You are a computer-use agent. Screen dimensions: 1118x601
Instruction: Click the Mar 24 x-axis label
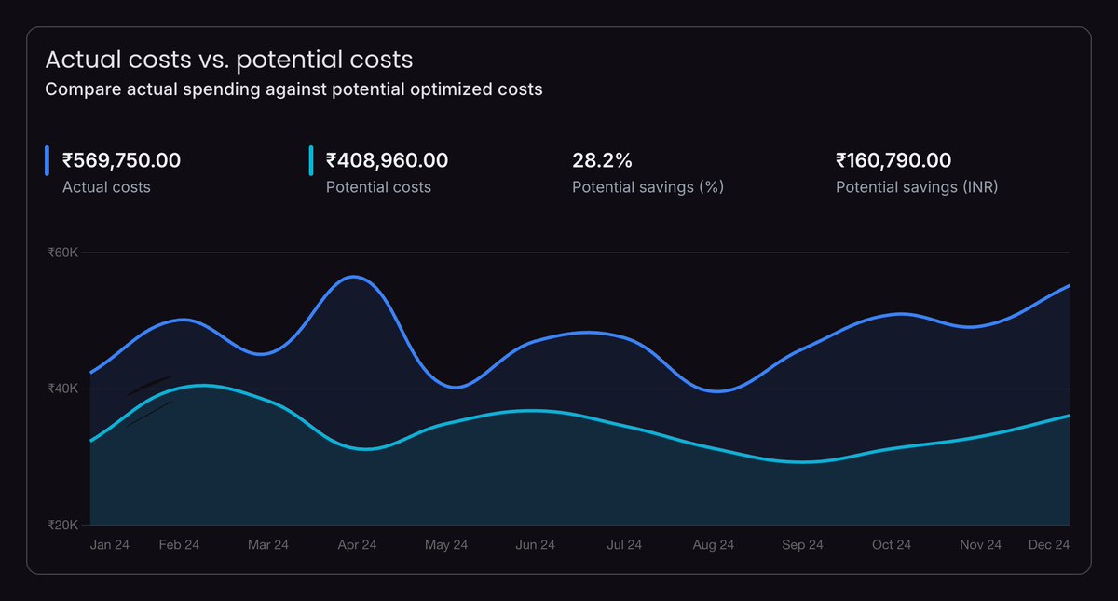click(268, 545)
